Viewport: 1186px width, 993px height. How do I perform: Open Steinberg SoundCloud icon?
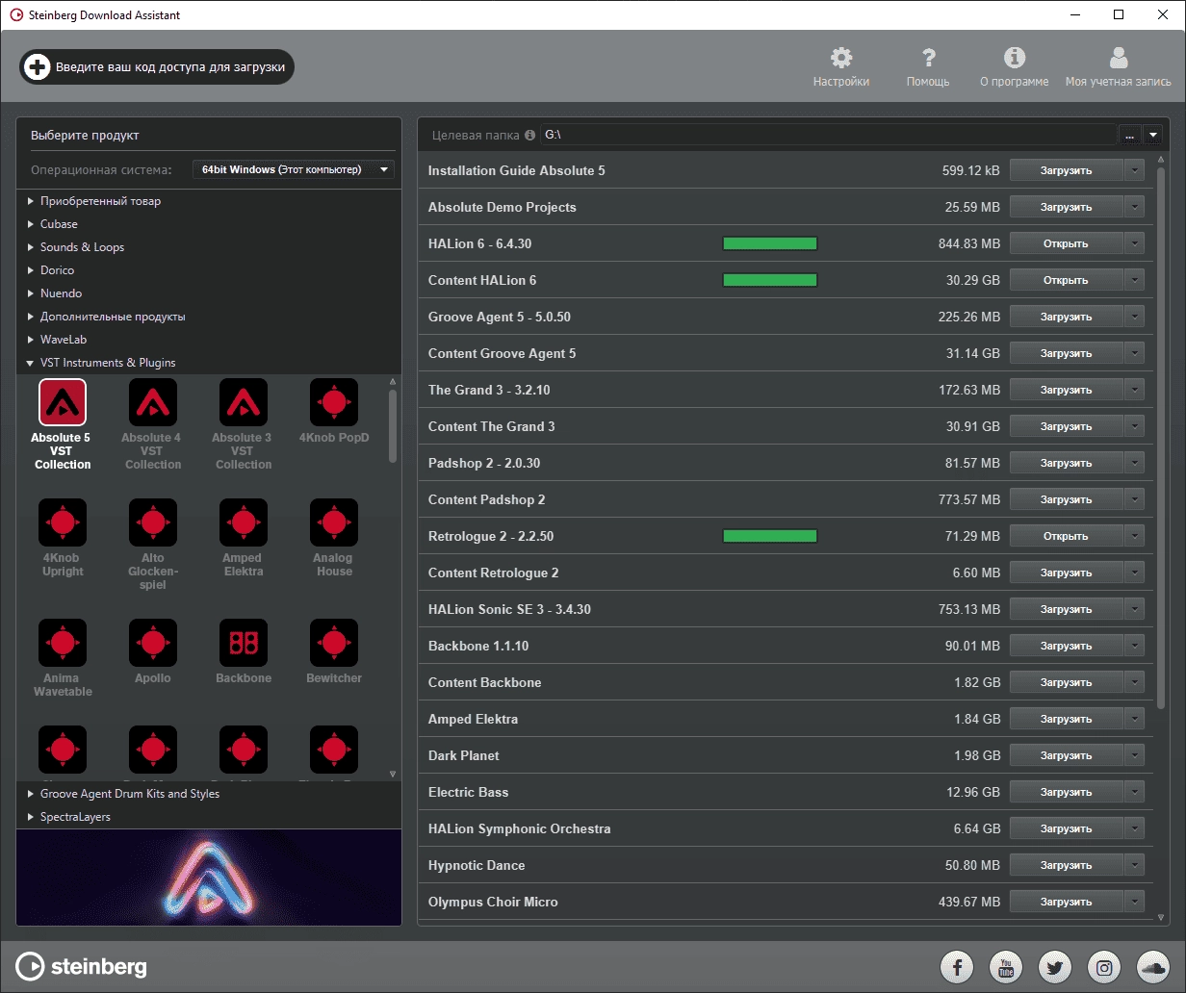click(1153, 966)
